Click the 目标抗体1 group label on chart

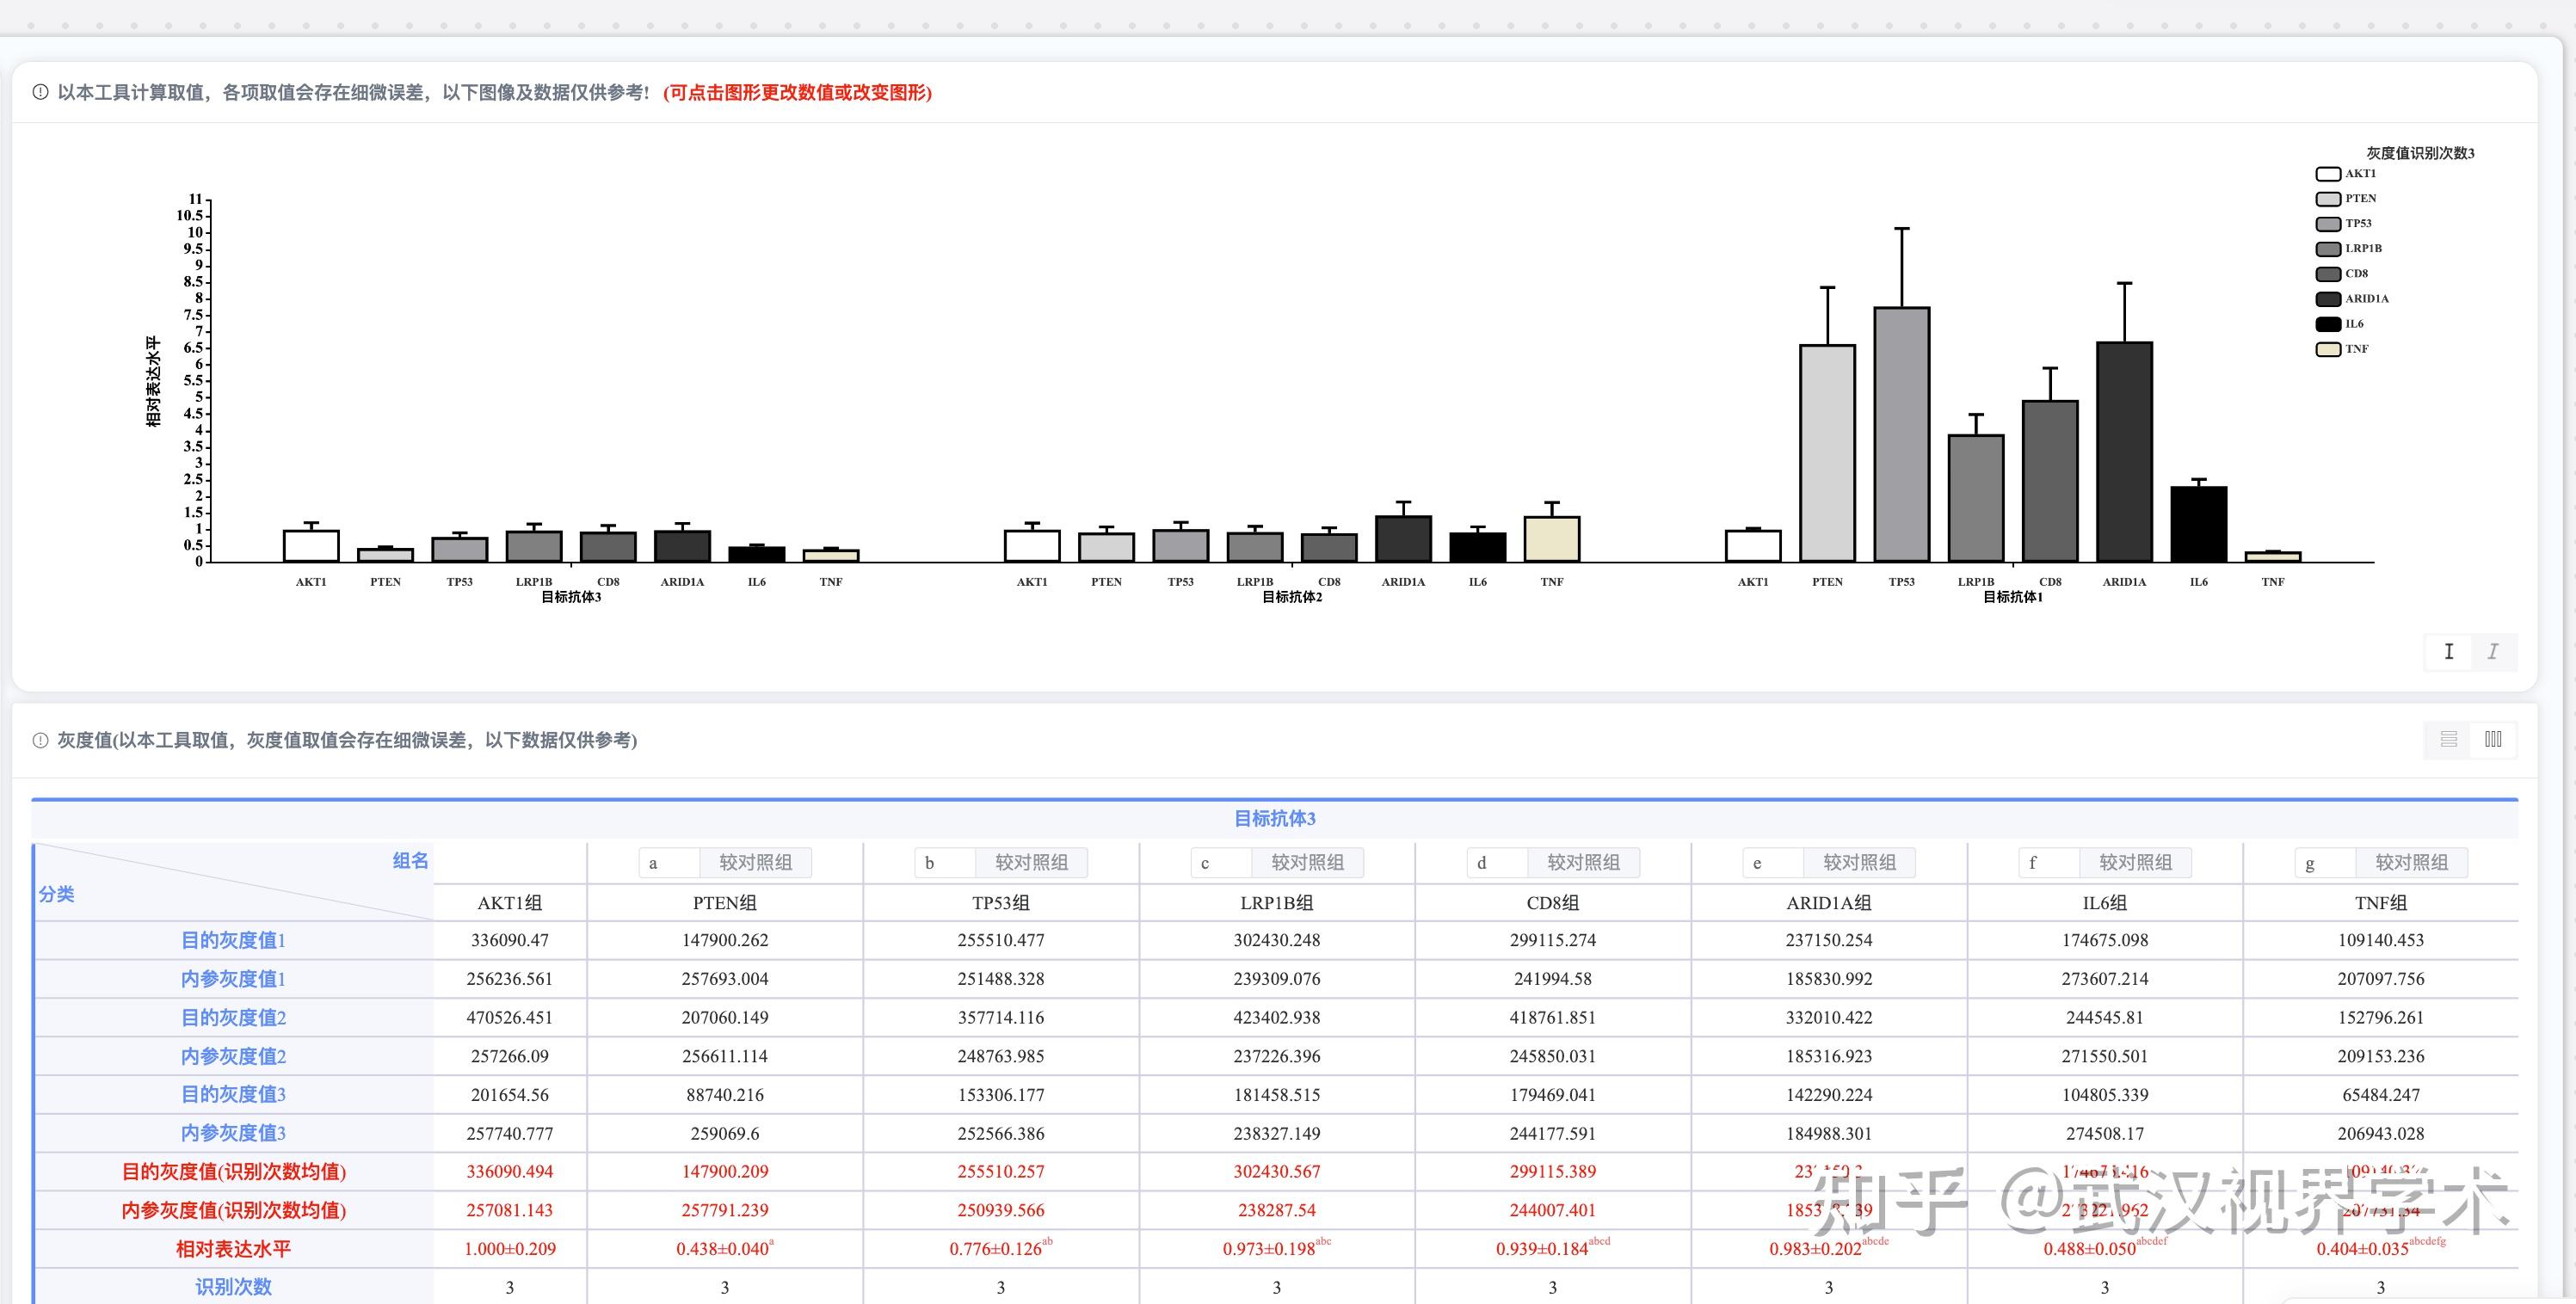(2012, 597)
